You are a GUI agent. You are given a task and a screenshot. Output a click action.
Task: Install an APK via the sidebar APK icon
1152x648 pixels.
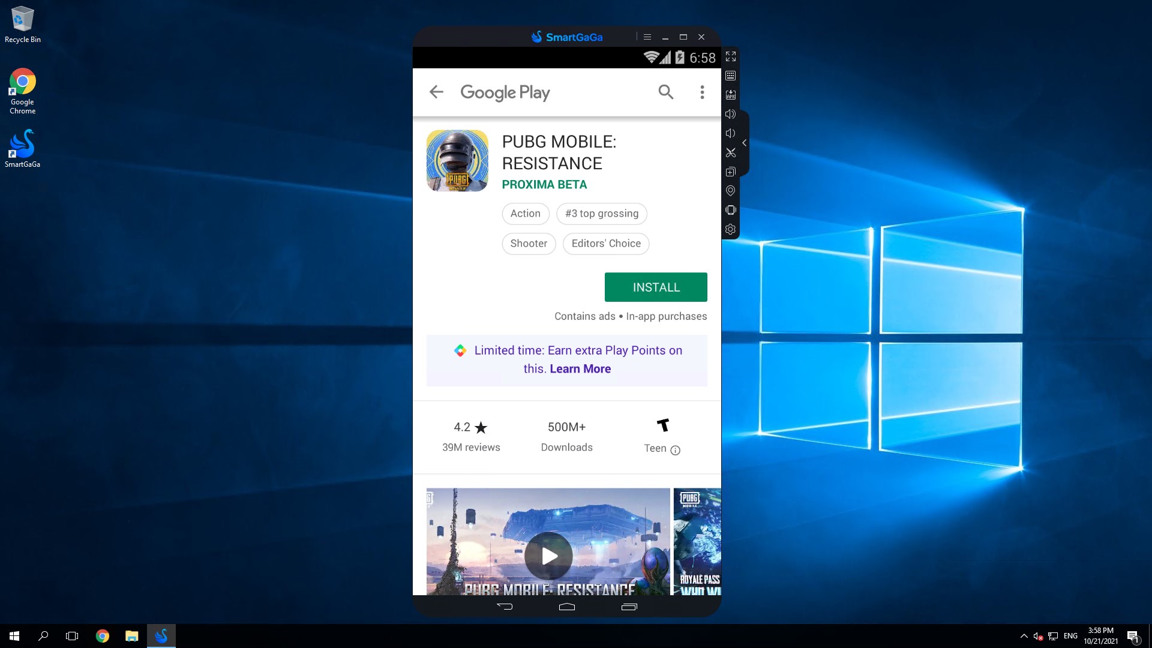[x=730, y=94]
